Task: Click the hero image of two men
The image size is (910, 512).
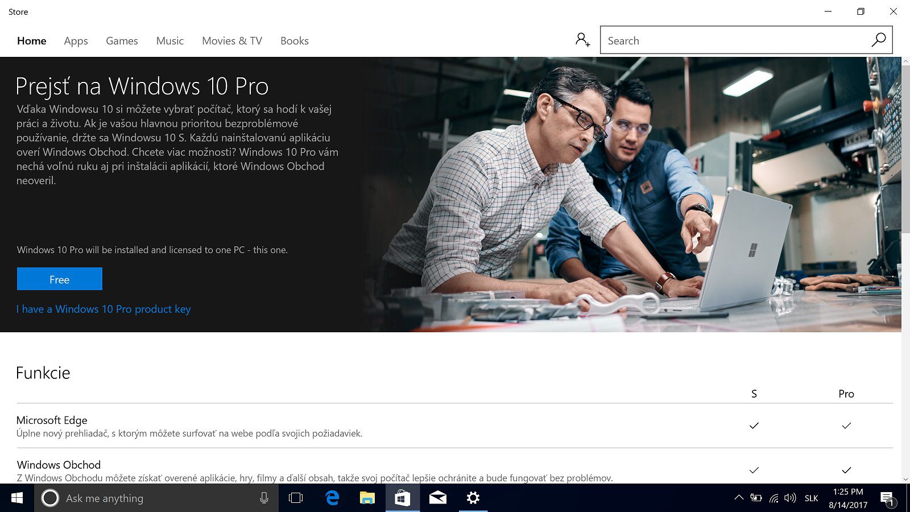Action: pyautogui.click(x=631, y=195)
